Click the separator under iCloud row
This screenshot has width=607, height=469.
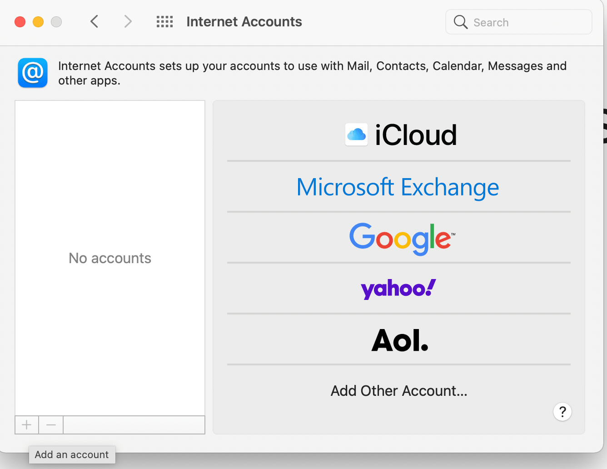point(399,160)
